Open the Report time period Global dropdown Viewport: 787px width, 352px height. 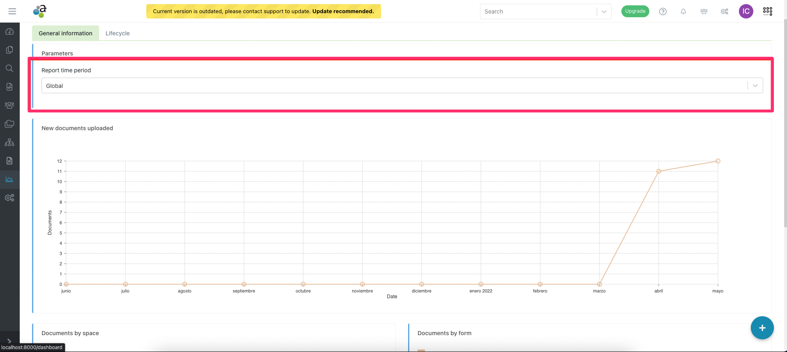click(x=402, y=86)
